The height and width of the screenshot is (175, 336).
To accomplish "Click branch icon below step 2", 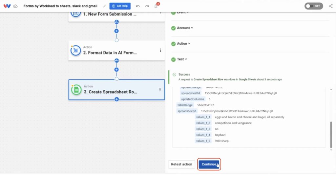I will tap(116, 60).
